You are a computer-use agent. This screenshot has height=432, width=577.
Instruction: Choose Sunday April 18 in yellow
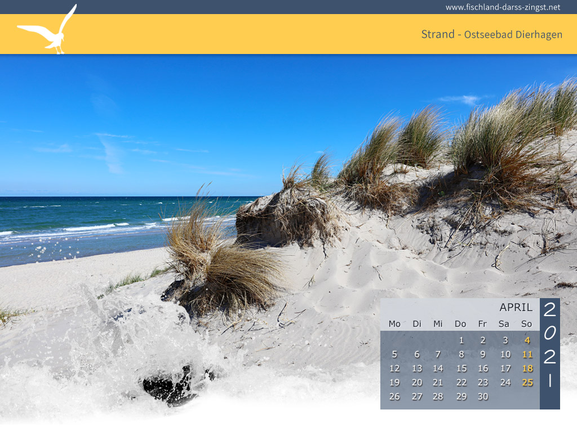(x=527, y=368)
